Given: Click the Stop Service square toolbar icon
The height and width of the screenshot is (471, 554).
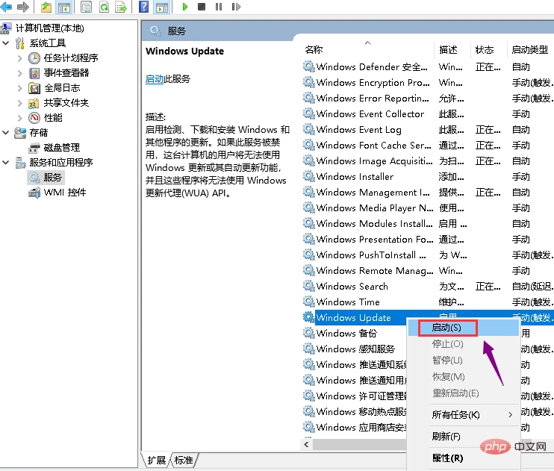Looking at the screenshot, I should [202, 7].
